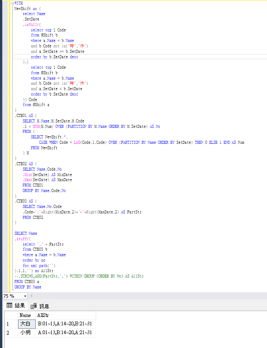The image size is (267, 348).
Task: Click the ',isNull((' line
Action: (32, 24)
